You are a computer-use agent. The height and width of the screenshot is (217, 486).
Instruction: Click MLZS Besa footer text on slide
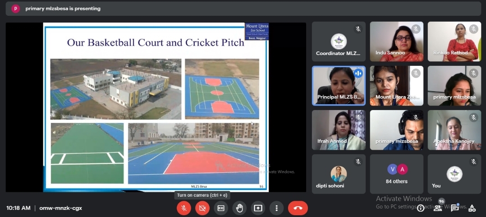coord(199,186)
